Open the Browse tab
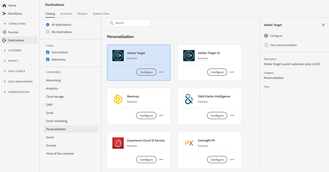This screenshot has height=172, width=329. point(82,13)
